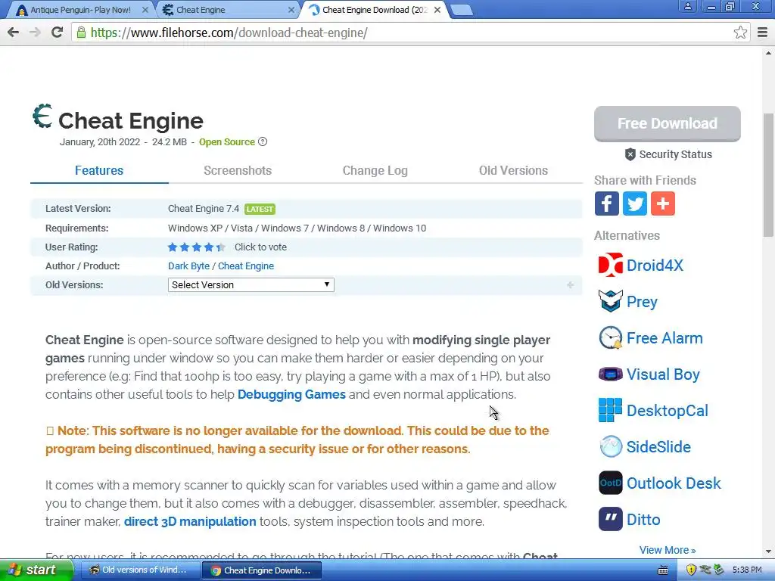
Task: Click the Visual Boy app icon
Action: pos(611,374)
